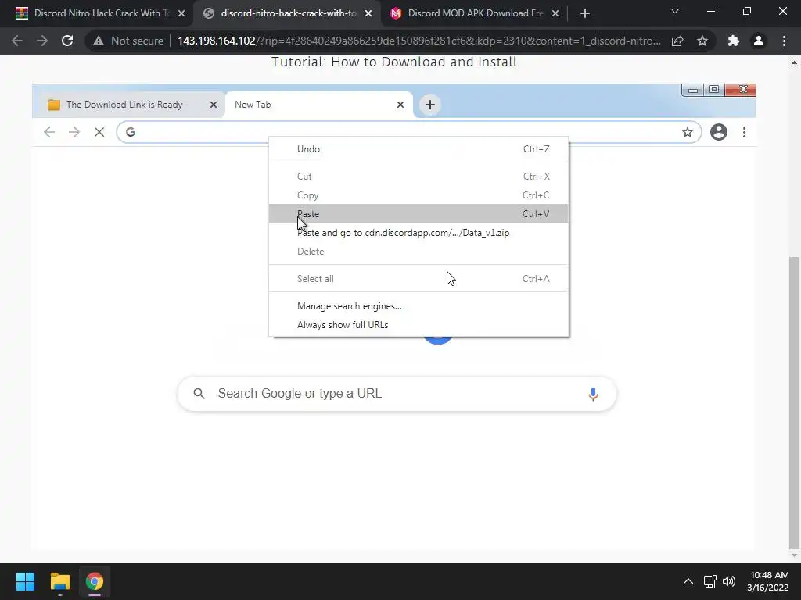Click the Search Google or type a URL box

tap(397, 394)
